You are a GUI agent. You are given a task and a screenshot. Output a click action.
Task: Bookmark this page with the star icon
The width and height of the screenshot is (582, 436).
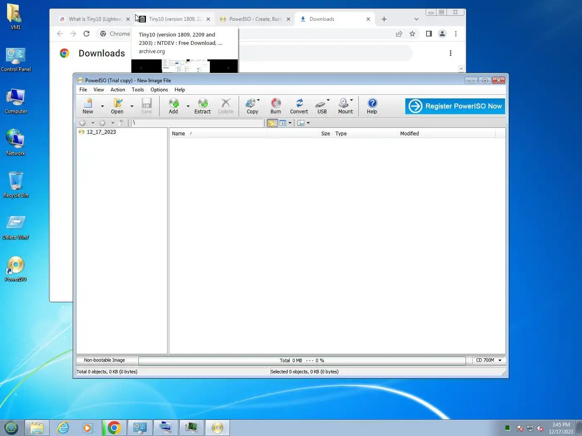[412, 34]
